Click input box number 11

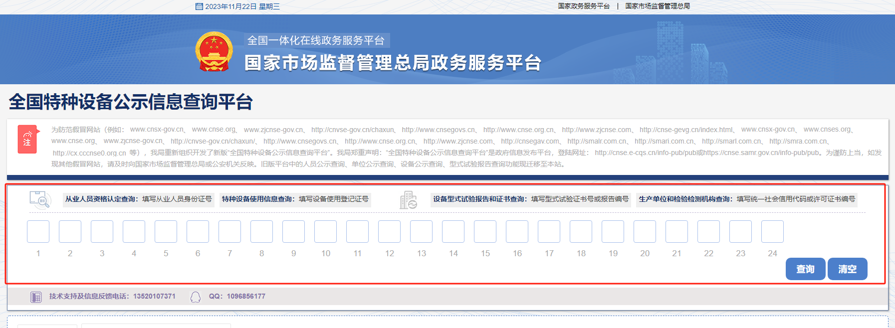[358, 232]
